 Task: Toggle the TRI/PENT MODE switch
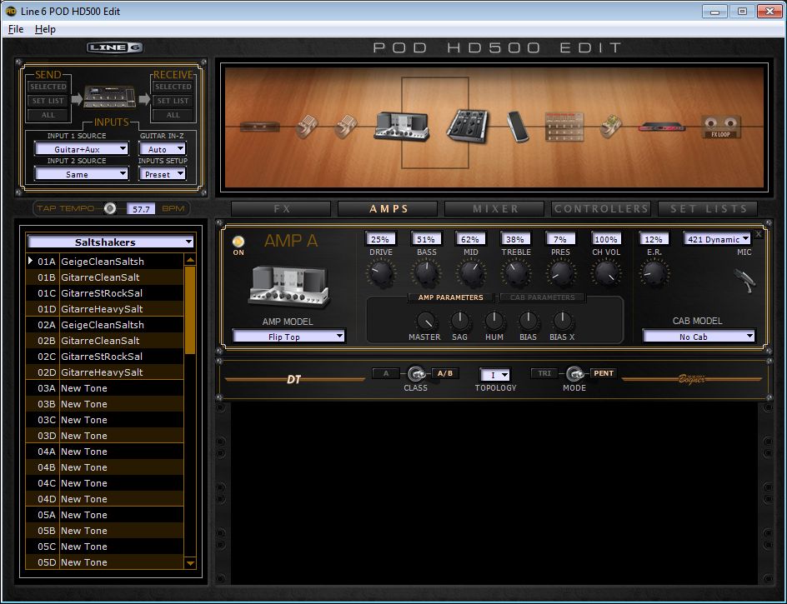click(574, 373)
